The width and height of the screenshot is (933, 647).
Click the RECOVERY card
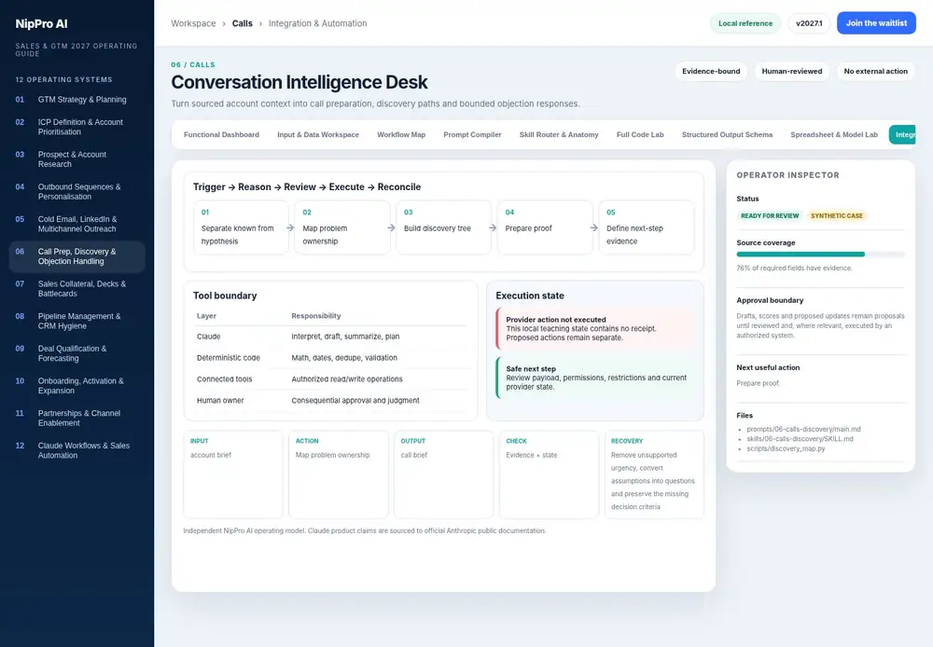tap(654, 475)
